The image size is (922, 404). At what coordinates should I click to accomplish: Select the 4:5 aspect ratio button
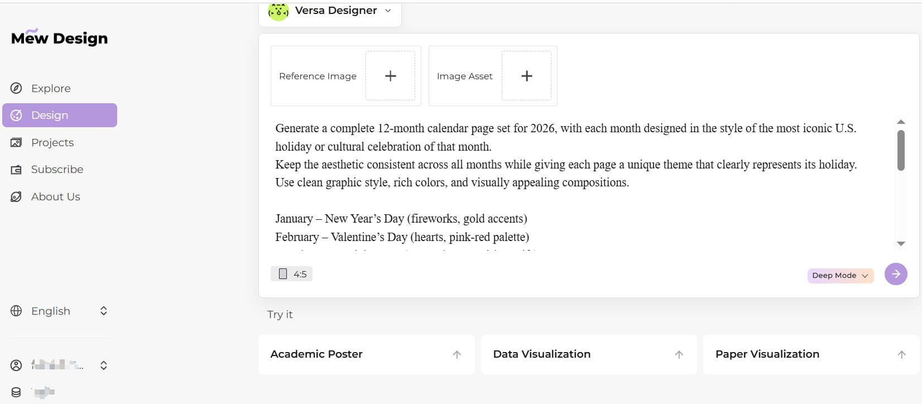292,274
